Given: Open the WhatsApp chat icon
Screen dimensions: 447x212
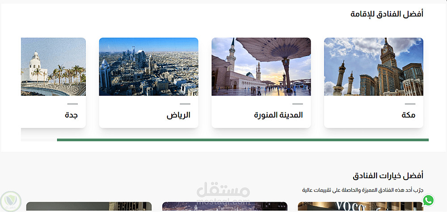Looking at the screenshot, I should pos(429,200).
